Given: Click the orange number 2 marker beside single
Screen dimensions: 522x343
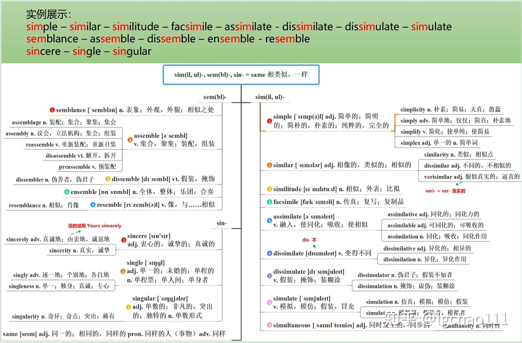Looking at the screenshot, I should 123,271.
